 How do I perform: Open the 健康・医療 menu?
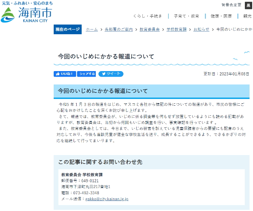tap(221, 16)
